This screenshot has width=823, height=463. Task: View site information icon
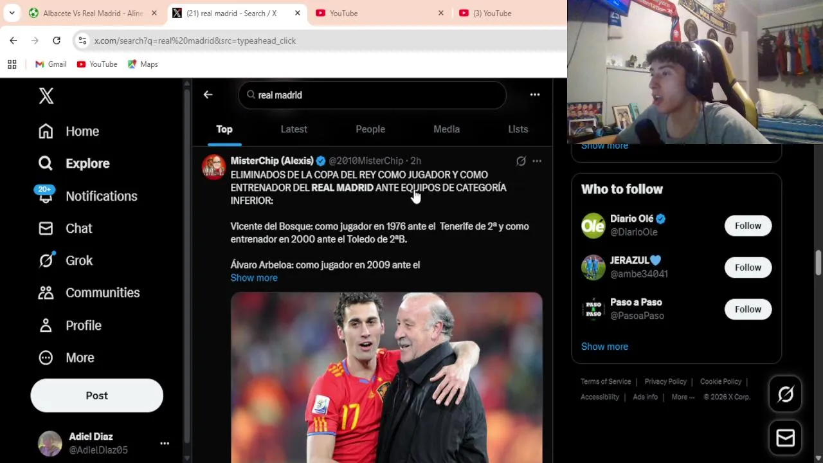(x=82, y=41)
